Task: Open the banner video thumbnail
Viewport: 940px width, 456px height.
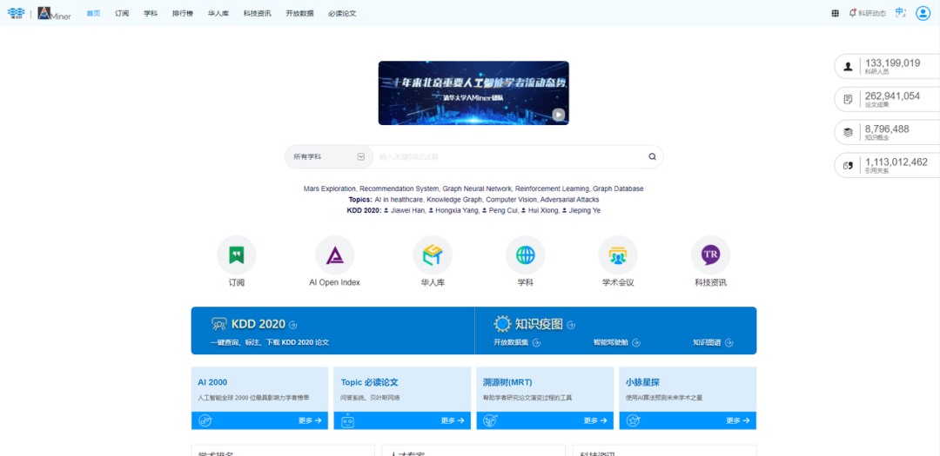Action: tap(473, 93)
